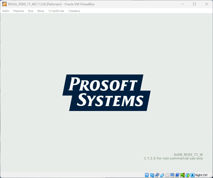Click the hard disk activity indicator
The height and width of the screenshot is (178, 213).
point(147,175)
